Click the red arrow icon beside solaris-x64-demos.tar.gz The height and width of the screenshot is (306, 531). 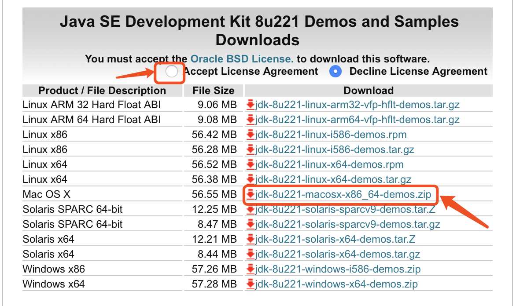tap(251, 254)
